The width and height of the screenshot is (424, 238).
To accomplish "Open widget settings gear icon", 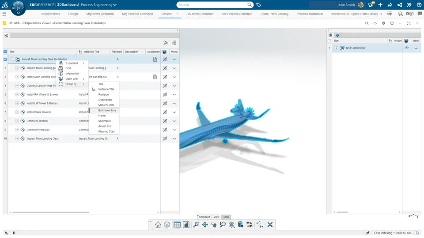I will click(x=383, y=23).
